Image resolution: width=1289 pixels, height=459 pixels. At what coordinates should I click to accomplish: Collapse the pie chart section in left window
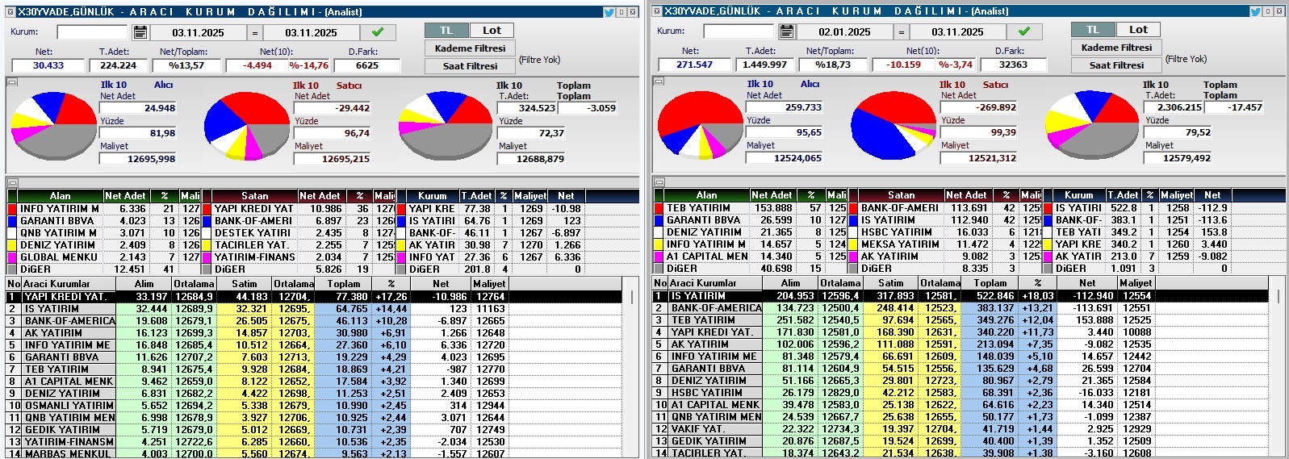coord(12,82)
